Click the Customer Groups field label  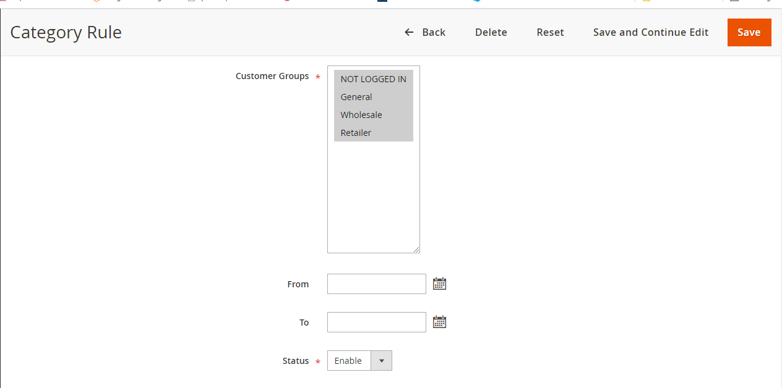click(x=272, y=76)
